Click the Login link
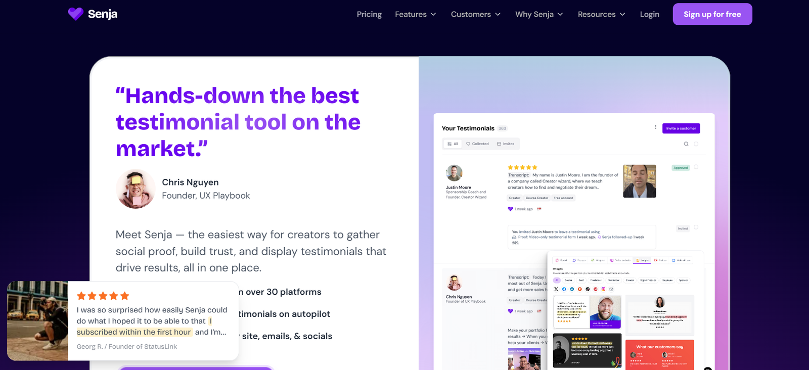Image resolution: width=809 pixels, height=370 pixels. [649, 14]
